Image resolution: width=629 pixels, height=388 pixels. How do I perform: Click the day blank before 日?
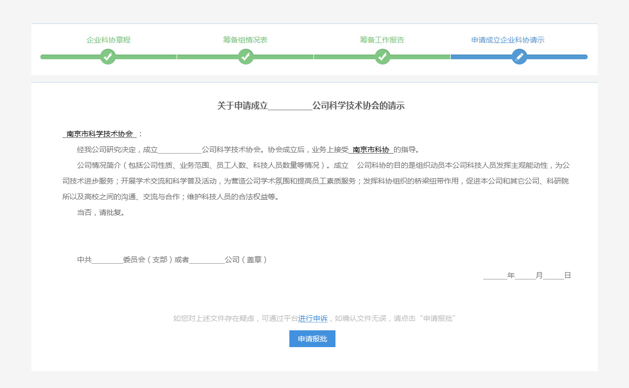tap(553, 276)
